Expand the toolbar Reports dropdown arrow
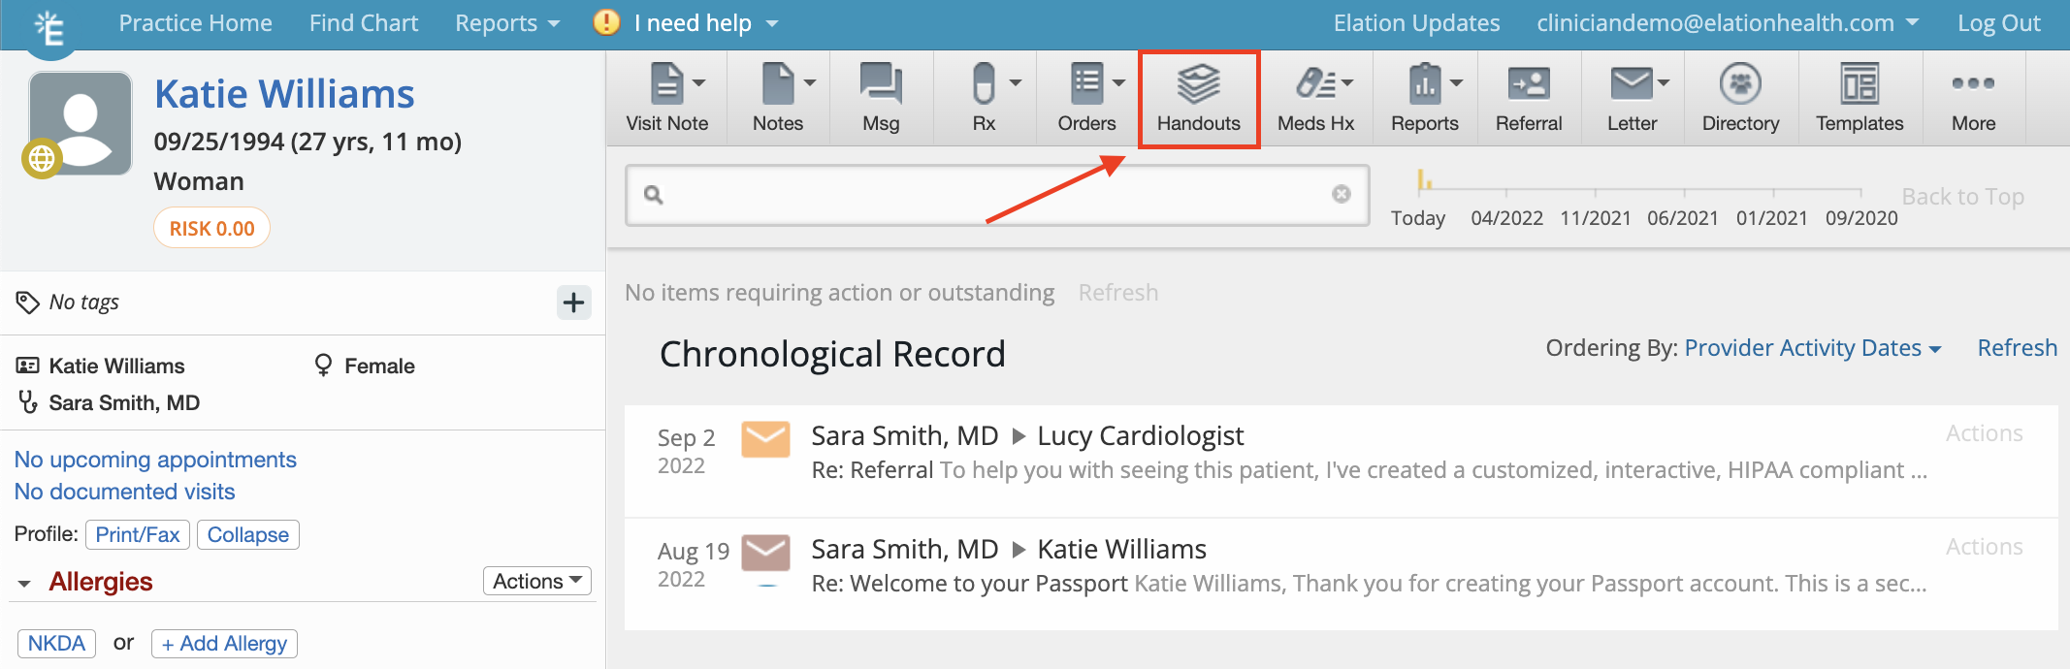Screen dimensions: 2070x669 1457,83
